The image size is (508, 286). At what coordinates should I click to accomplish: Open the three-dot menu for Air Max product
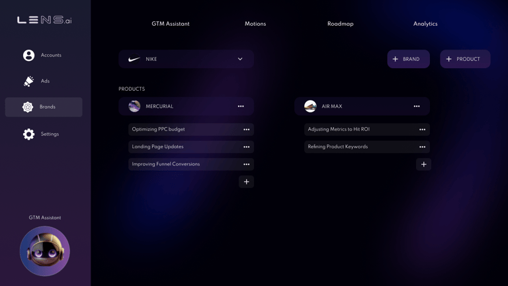417,107
